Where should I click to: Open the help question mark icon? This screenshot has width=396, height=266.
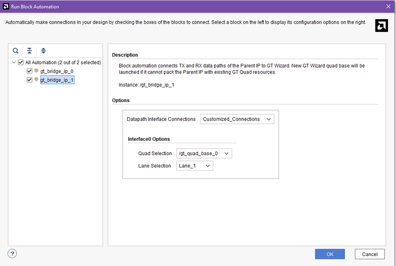click(12, 253)
